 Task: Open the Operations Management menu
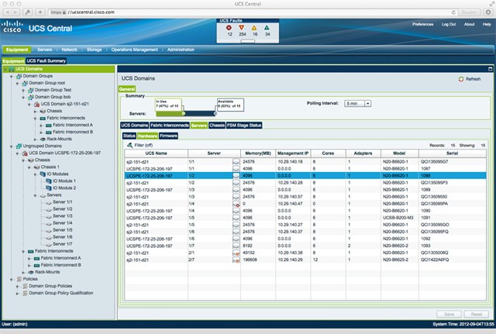point(135,49)
